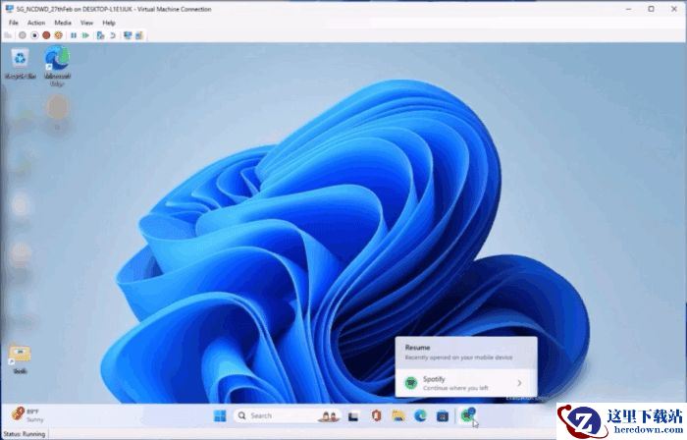This screenshot has width=687, height=440.
Task: Open the Media menu
Action: tap(63, 22)
